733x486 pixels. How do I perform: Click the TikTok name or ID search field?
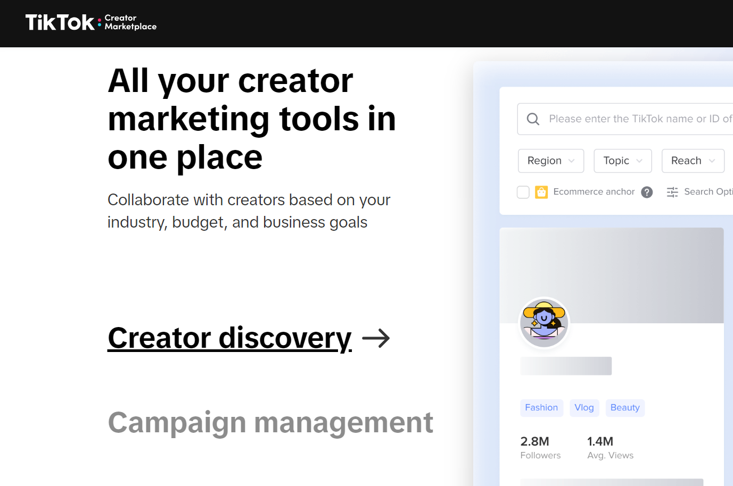click(x=639, y=119)
